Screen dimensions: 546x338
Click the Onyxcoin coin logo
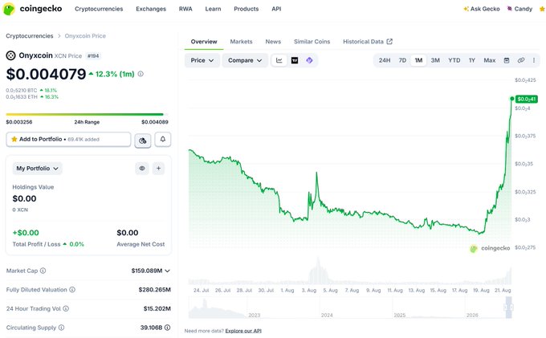(x=10, y=55)
